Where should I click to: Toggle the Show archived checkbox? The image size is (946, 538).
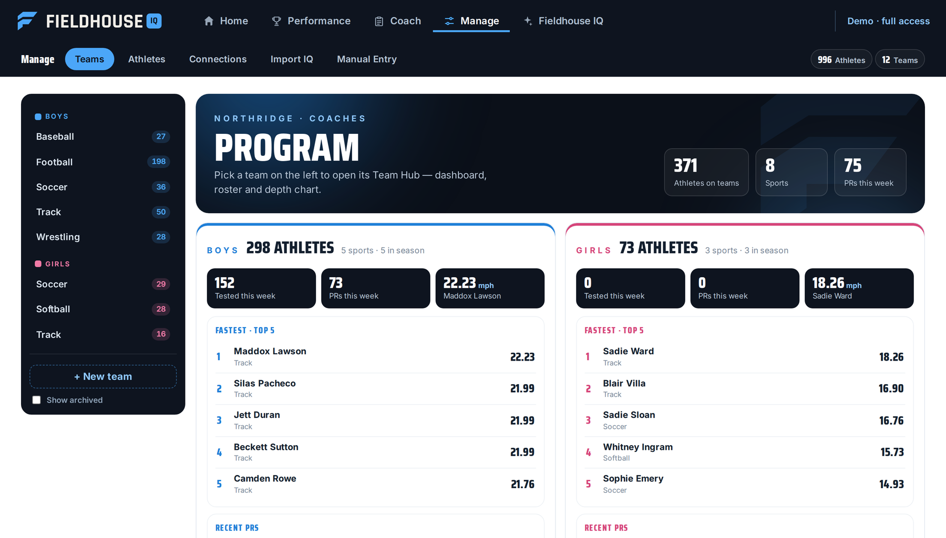tap(36, 400)
